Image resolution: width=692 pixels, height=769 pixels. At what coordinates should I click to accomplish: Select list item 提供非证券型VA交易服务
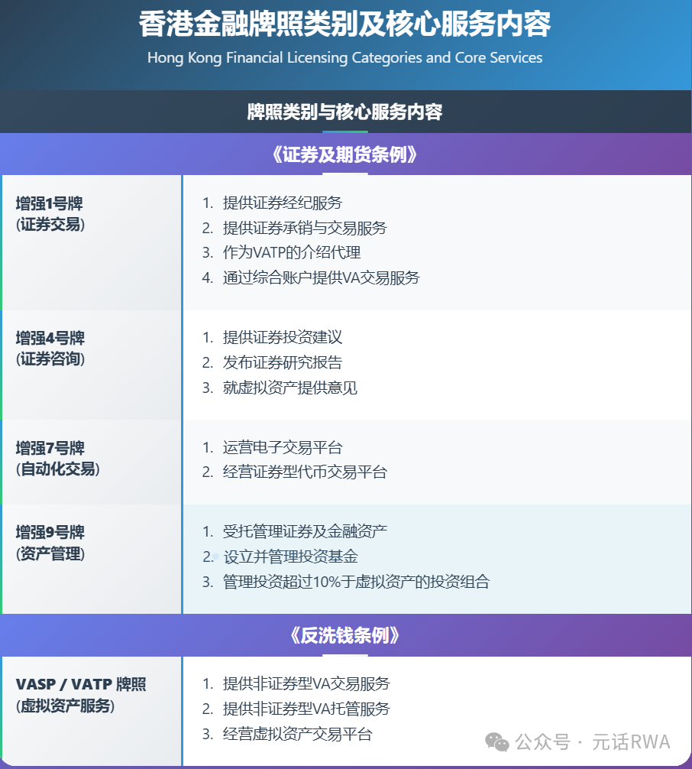[x=306, y=683]
